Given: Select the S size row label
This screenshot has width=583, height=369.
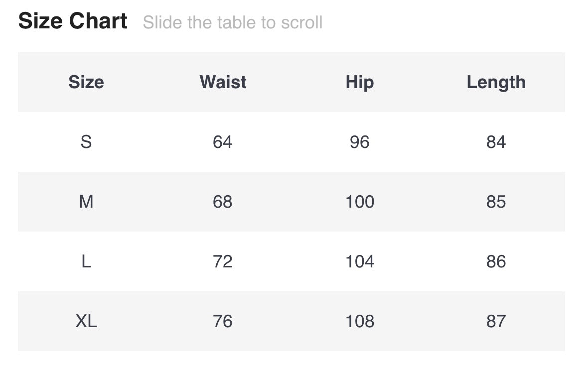Looking at the screenshot, I should click(x=86, y=142).
